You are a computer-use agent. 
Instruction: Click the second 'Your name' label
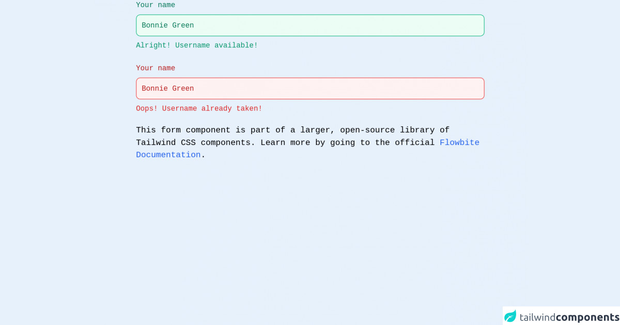[155, 68]
